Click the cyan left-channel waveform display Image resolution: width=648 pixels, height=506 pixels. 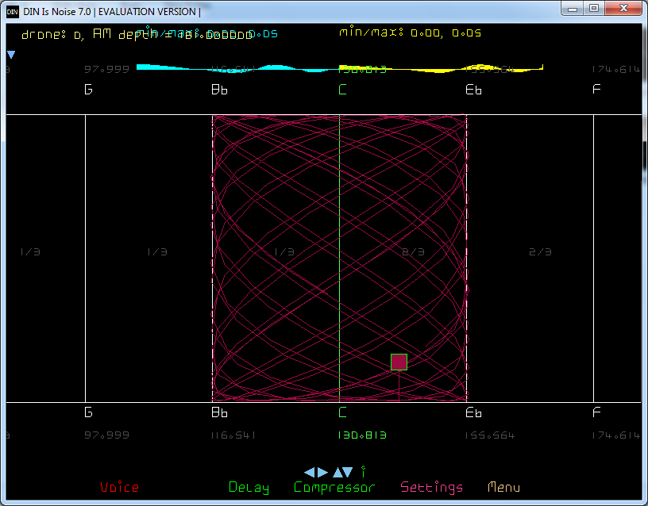coord(230,69)
